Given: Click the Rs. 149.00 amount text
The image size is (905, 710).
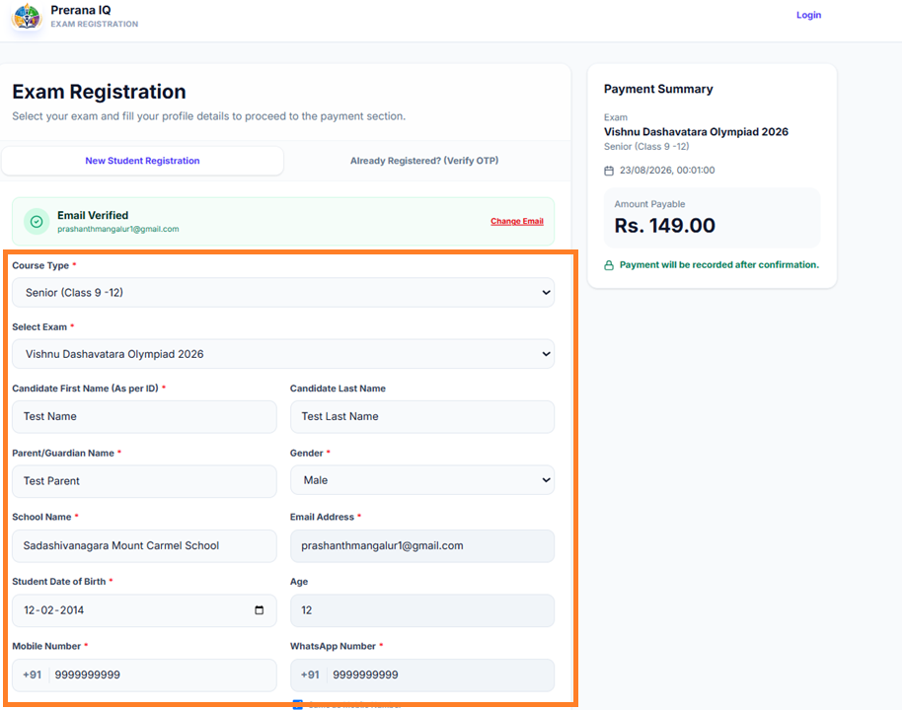Looking at the screenshot, I should click(665, 226).
